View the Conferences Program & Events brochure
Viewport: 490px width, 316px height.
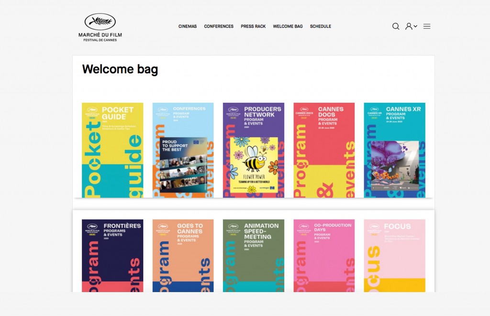pyautogui.click(x=183, y=150)
